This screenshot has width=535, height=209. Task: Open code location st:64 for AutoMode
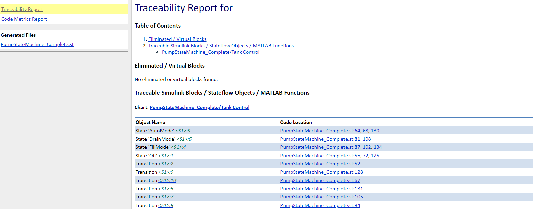[320, 131]
